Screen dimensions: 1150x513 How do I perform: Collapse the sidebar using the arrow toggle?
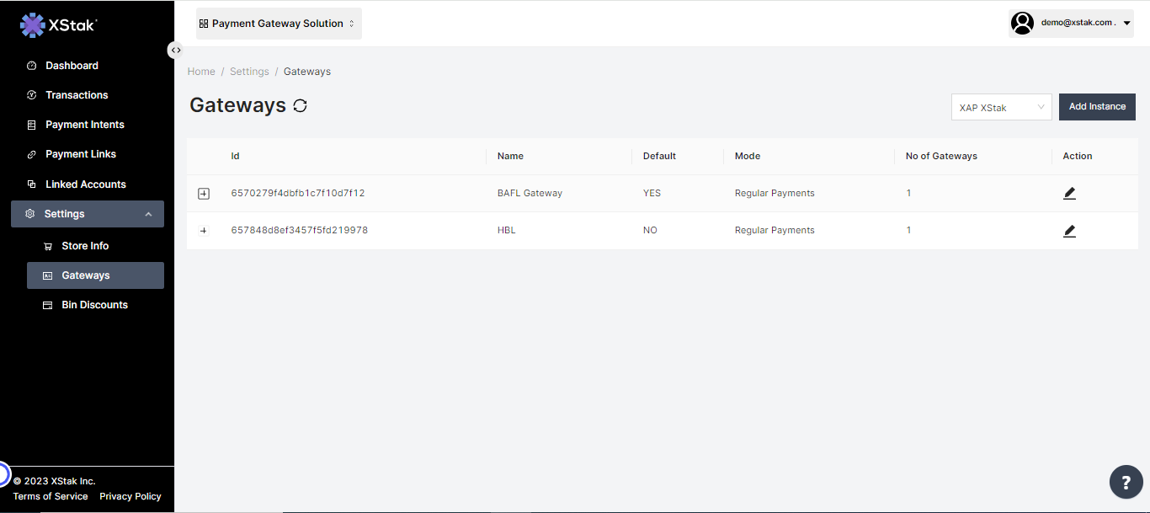pyautogui.click(x=175, y=50)
